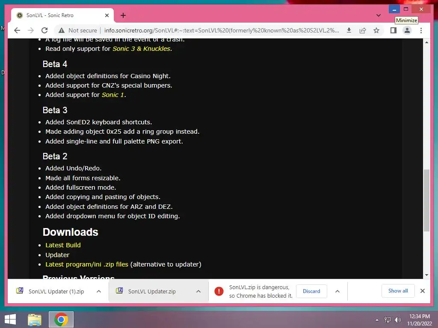This screenshot has height=328, width=438.
Task: Click 'Added support for CNZ's special bumpers.'
Action: tap(109, 85)
